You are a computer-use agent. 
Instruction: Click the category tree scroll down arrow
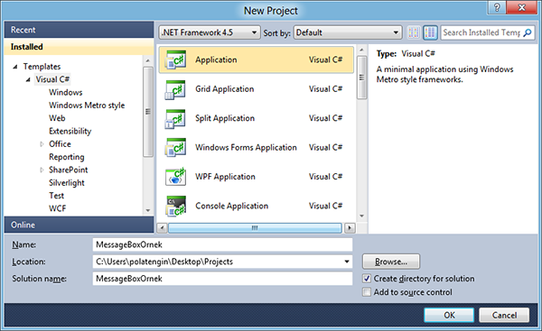[x=148, y=210]
